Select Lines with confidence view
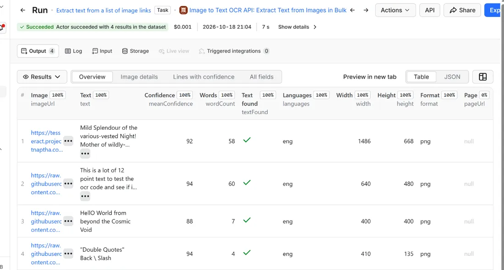The image size is (504, 270). pyautogui.click(x=204, y=77)
